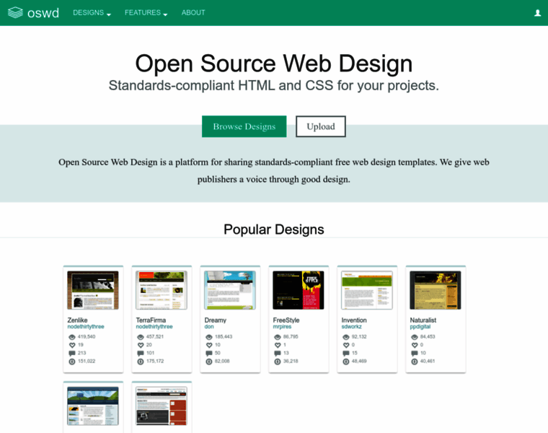Expand the Designs dropdown menu
Screen dimensions: 548x433
[x=92, y=13]
